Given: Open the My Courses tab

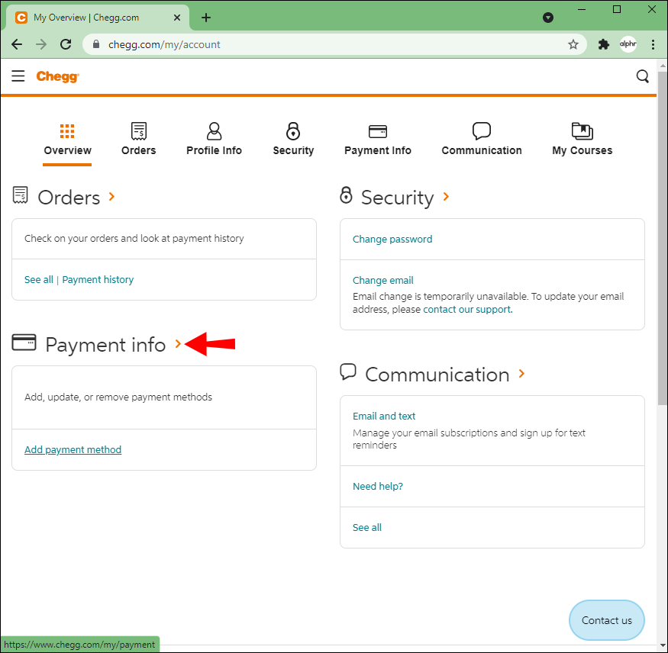Looking at the screenshot, I should [582, 140].
